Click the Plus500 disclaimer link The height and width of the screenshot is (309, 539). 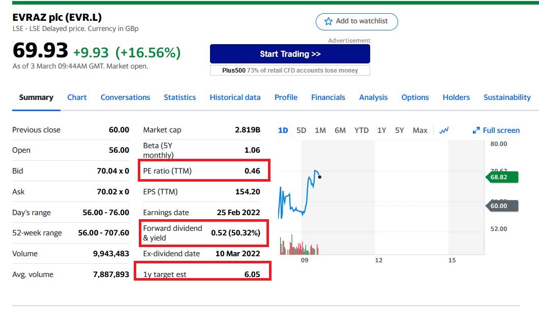pos(290,71)
